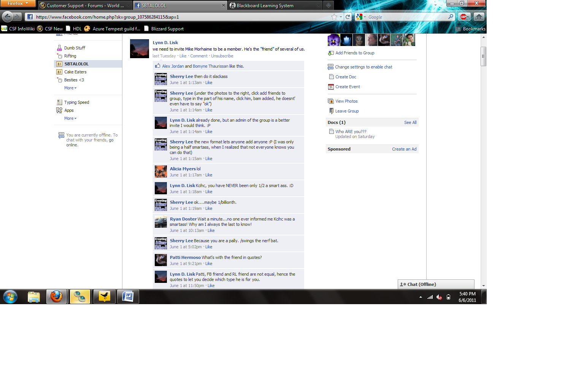Viewport: 584px width, 365px height.
Task: Open the Bookmarks button
Action: tap(471, 29)
